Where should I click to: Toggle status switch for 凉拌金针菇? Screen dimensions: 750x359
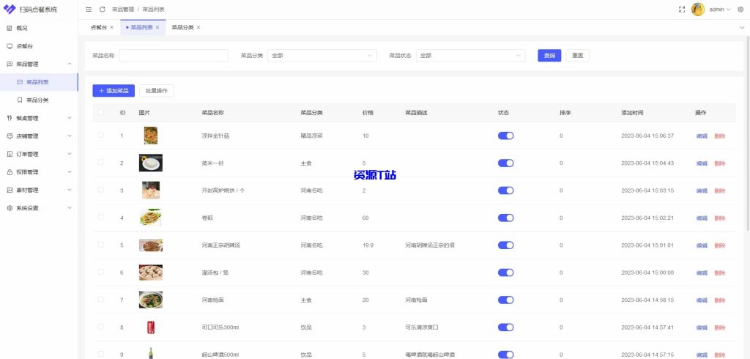click(505, 136)
